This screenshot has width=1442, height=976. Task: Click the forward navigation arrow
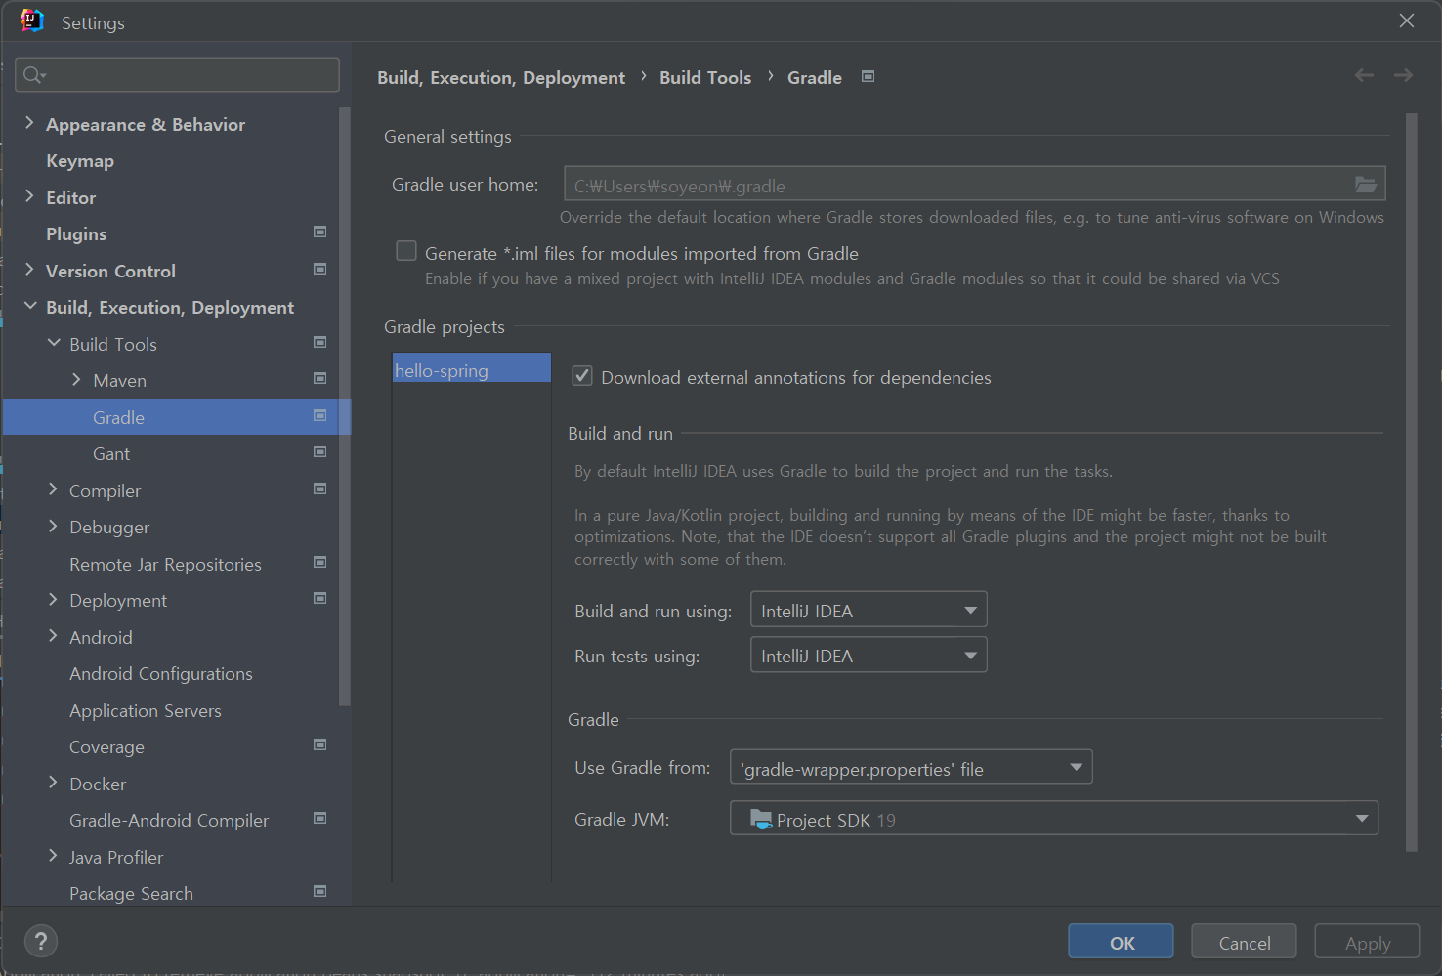coord(1403,75)
